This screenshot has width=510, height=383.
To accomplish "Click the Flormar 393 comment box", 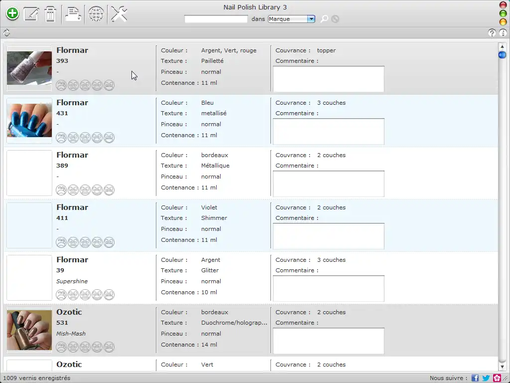I will tap(329, 79).
